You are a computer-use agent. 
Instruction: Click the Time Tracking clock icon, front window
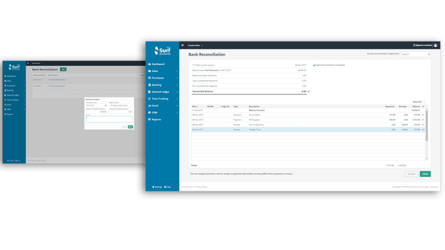(149, 99)
